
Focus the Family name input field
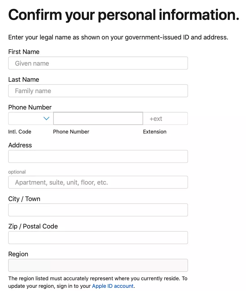(98, 91)
